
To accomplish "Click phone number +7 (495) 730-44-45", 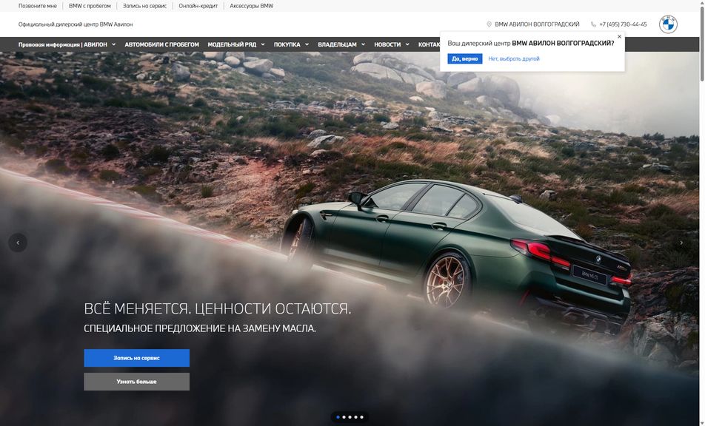I will (x=623, y=24).
